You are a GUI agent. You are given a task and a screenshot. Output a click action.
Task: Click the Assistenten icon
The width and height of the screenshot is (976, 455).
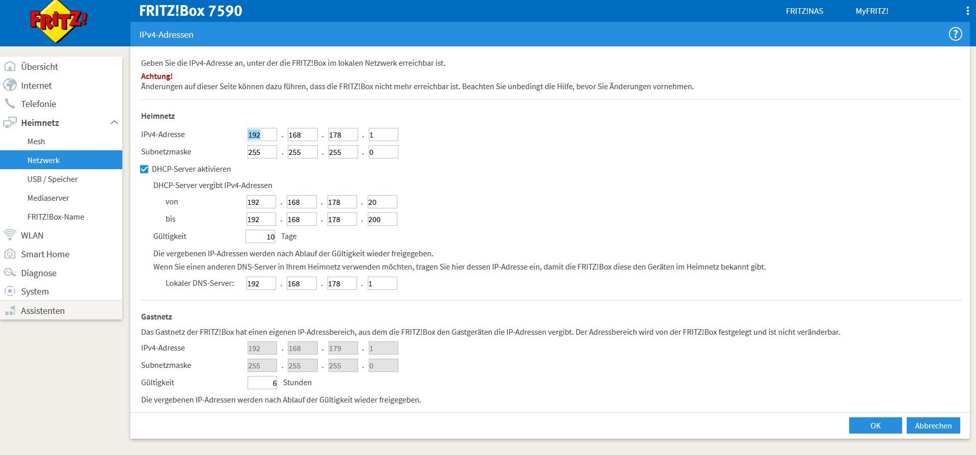(x=10, y=310)
